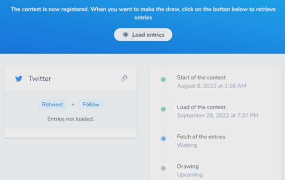
Task: Click the green check beside Start of the contest
Action: pyautogui.click(x=163, y=79)
